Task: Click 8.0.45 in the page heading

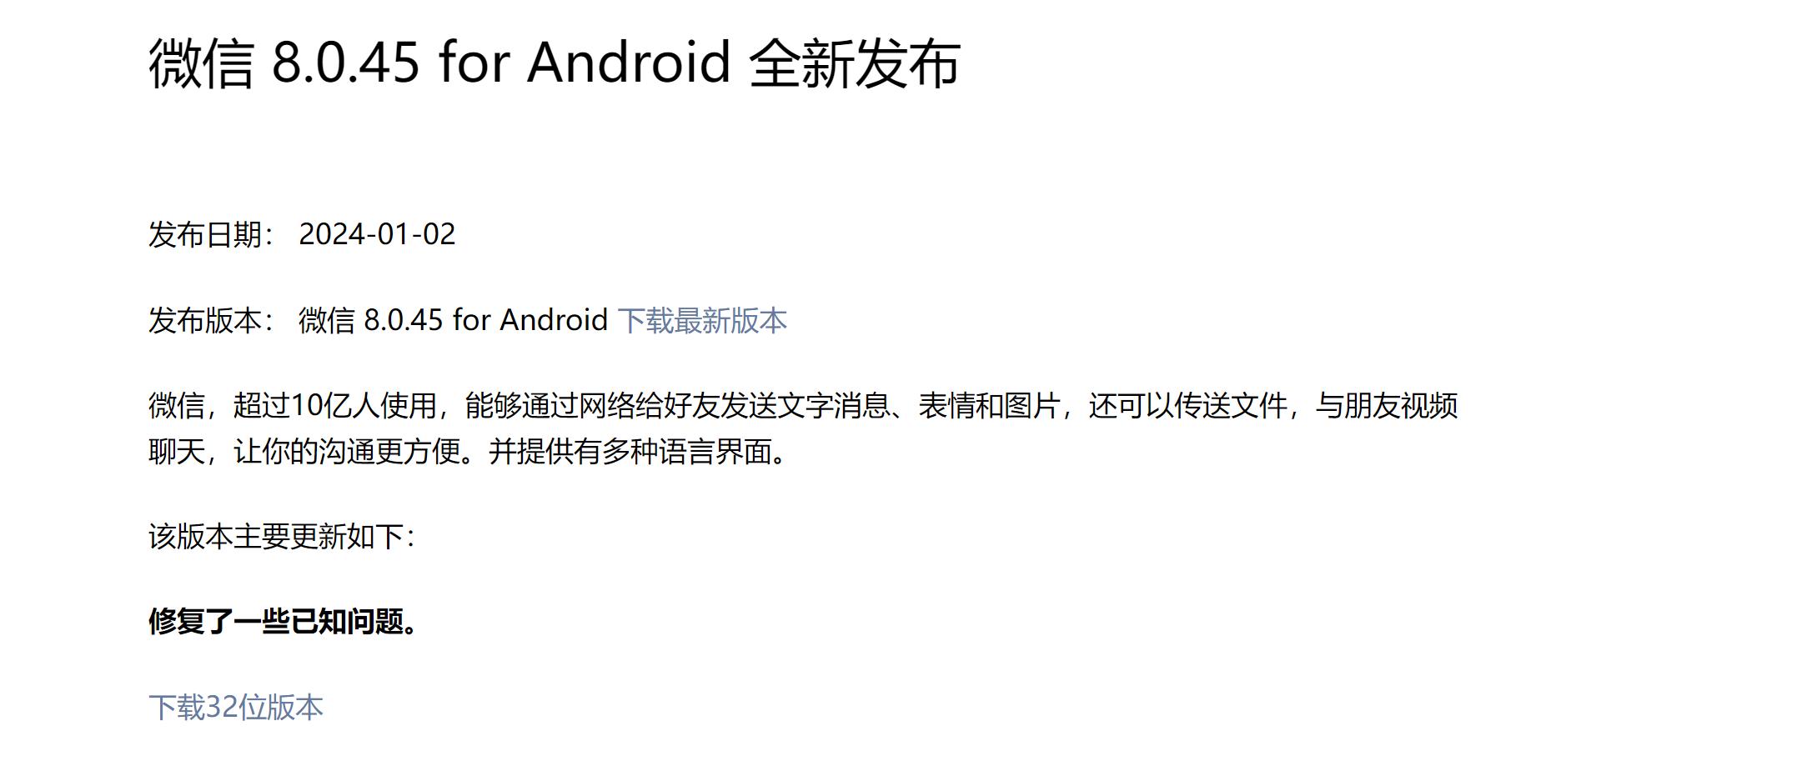Action: (x=345, y=63)
